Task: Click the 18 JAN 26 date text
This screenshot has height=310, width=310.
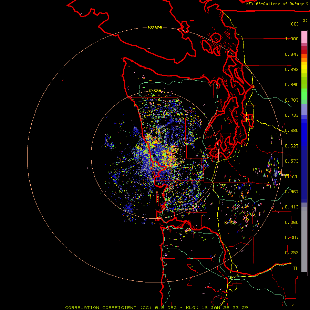Action: pos(216,308)
